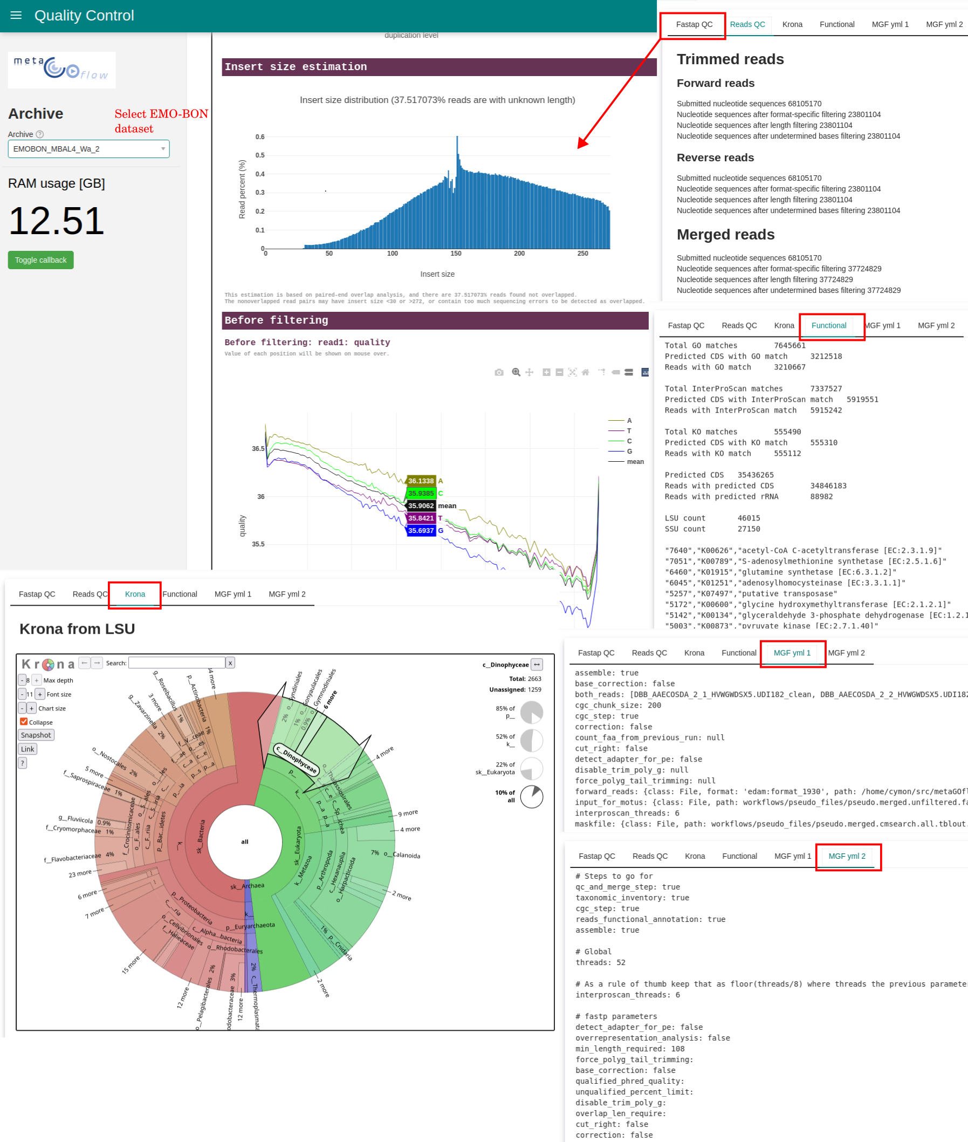Toggle the mean trace in plot legend
968x1142 pixels.
625,462
